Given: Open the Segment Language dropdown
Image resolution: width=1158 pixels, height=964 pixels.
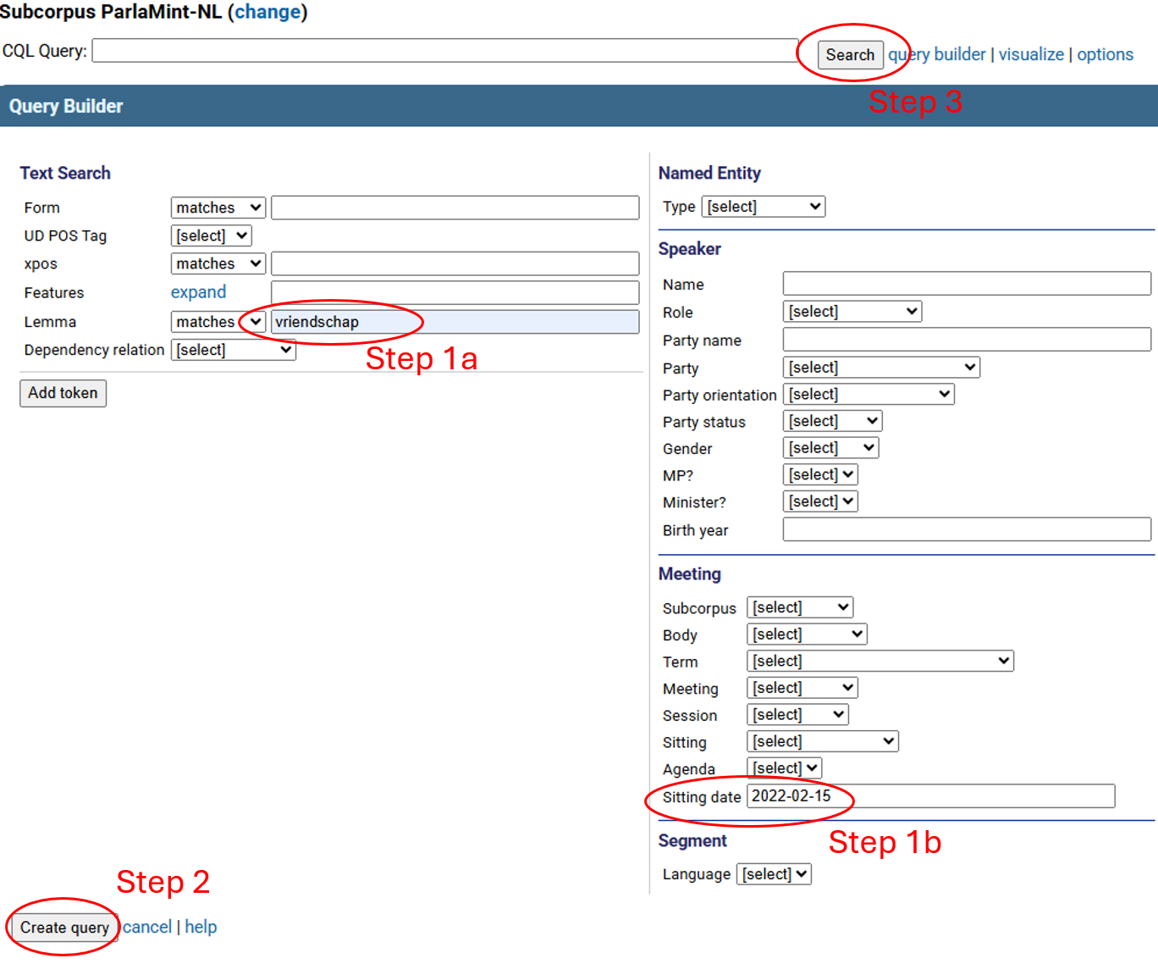Looking at the screenshot, I should tap(774, 874).
